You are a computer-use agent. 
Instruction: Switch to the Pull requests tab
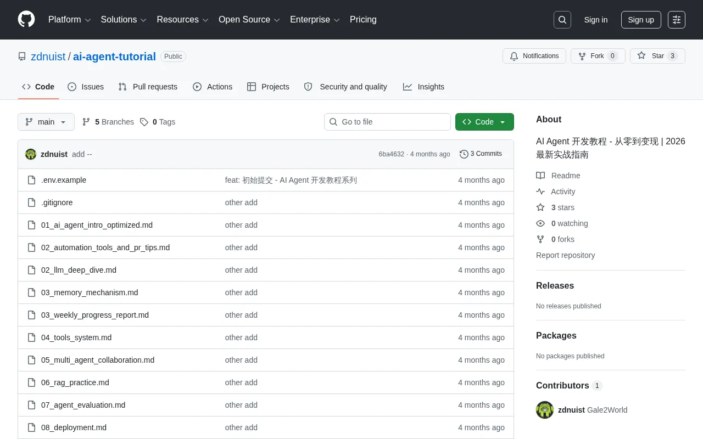point(148,87)
